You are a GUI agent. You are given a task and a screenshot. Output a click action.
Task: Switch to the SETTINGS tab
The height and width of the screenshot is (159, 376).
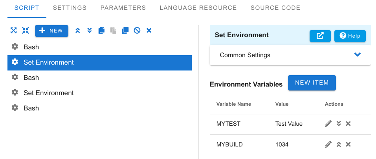(70, 8)
